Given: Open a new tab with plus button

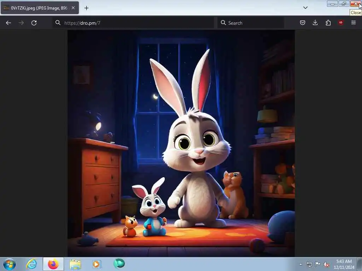Looking at the screenshot, I should tap(86, 8).
